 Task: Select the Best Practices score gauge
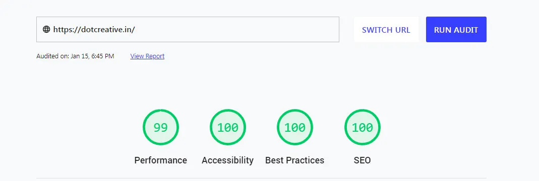pos(294,127)
